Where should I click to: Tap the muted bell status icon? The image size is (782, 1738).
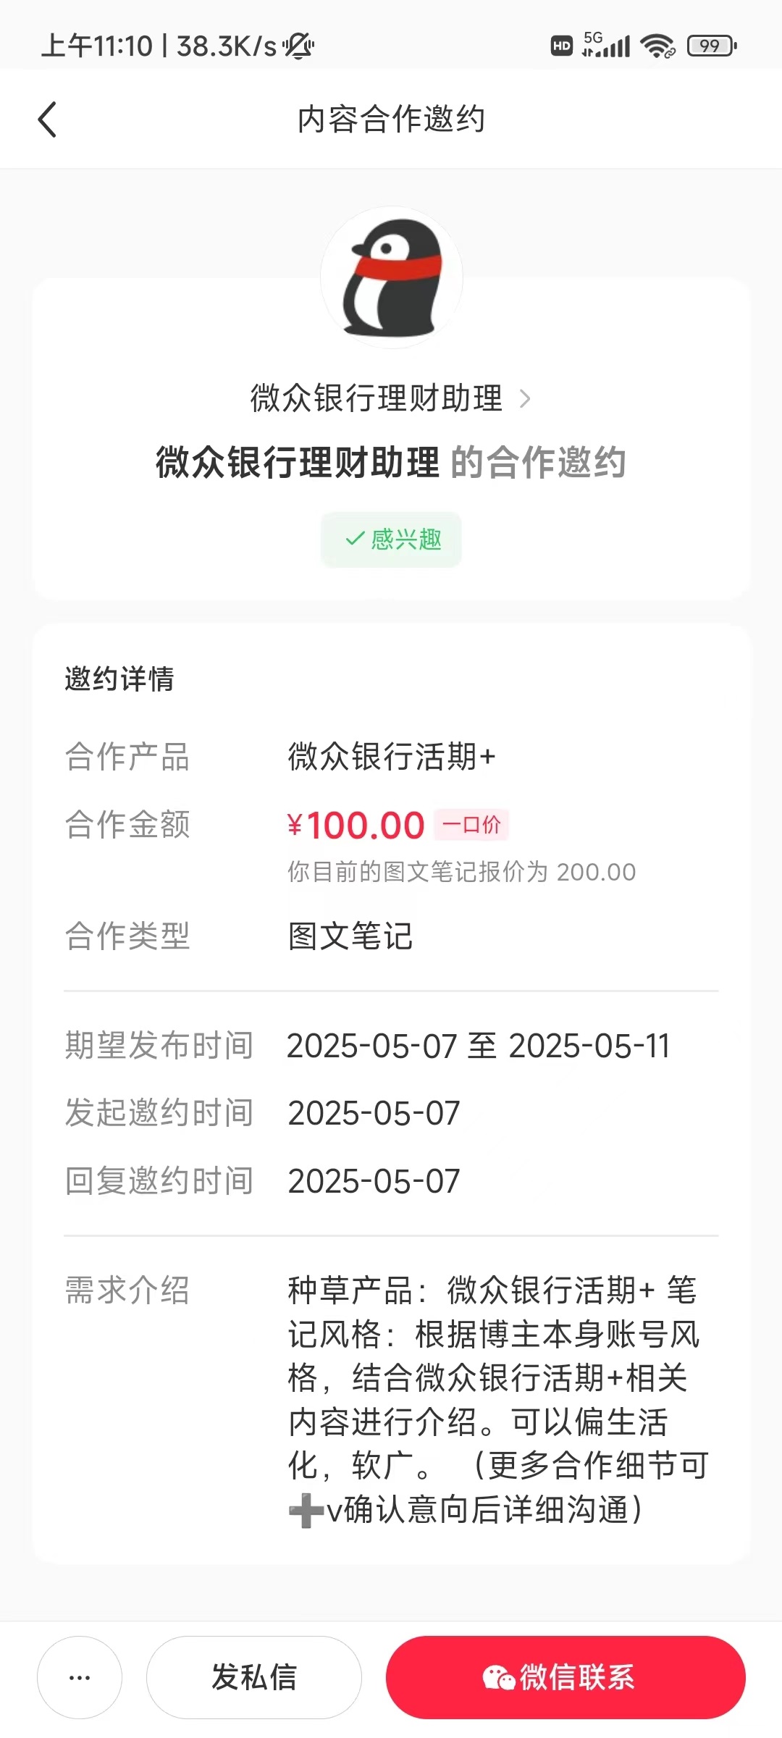click(x=298, y=46)
